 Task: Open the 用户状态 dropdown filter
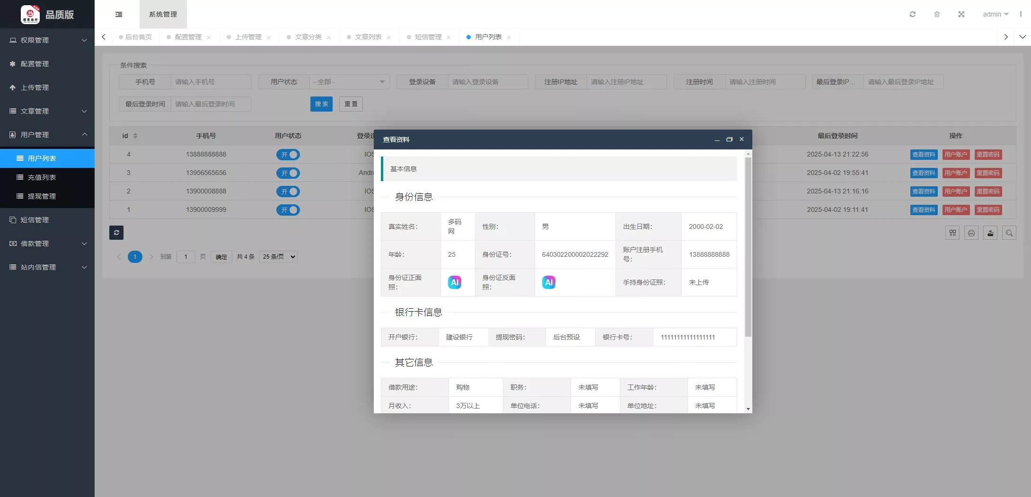(x=349, y=82)
